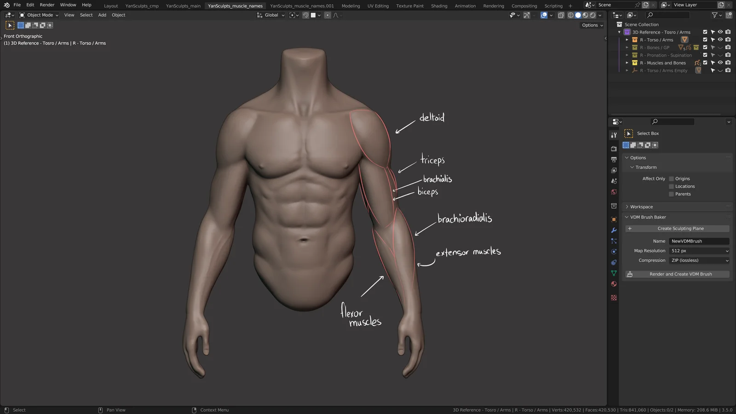736x414 pixels.
Task: Open the Modifier Properties wrench icon
Action: point(614,230)
